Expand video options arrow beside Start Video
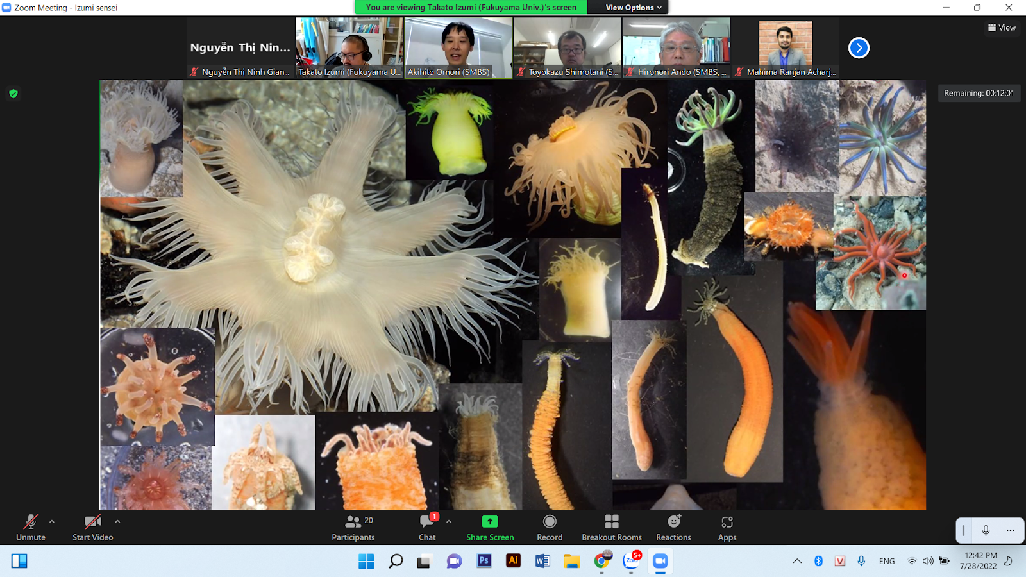Image resolution: width=1026 pixels, height=577 pixels. (x=117, y=521)
